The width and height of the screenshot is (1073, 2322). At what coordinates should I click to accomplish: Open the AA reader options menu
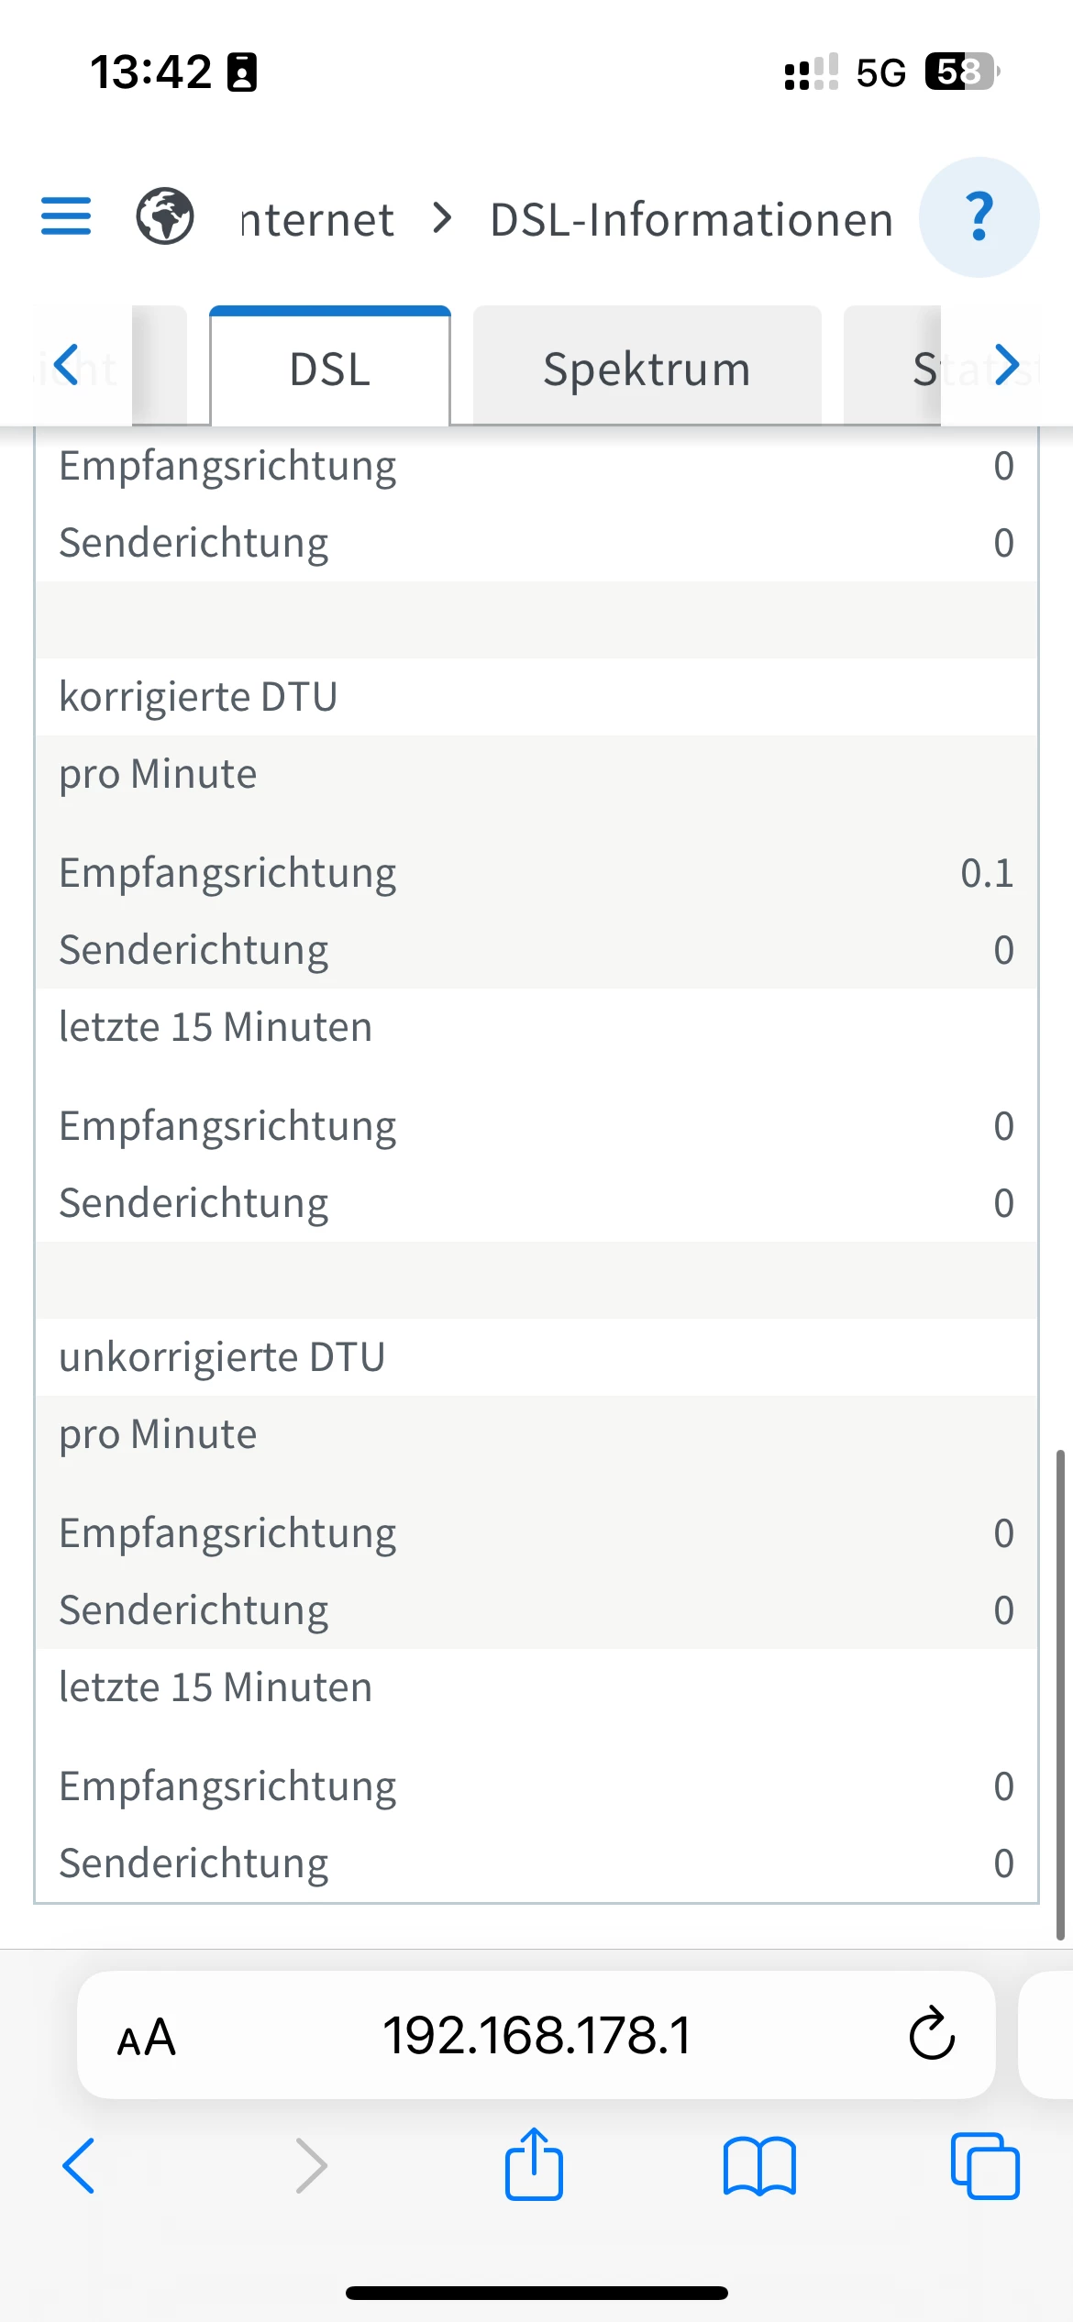tap(147, 2036)
